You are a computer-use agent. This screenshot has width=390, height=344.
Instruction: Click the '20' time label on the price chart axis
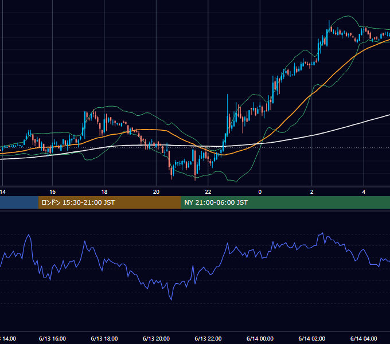pos(156,192)
